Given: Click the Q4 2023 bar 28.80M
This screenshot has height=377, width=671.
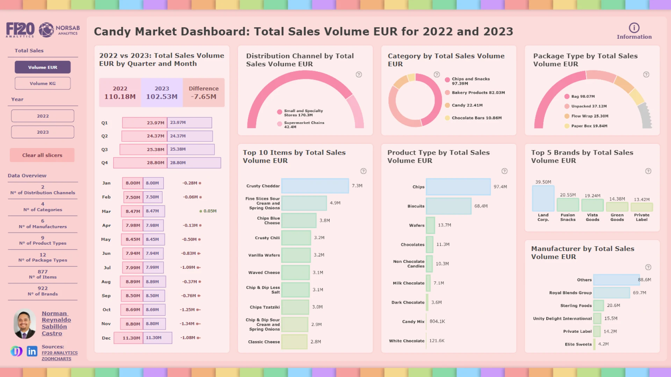Looking at the screenshot, I should coord(194,163).
